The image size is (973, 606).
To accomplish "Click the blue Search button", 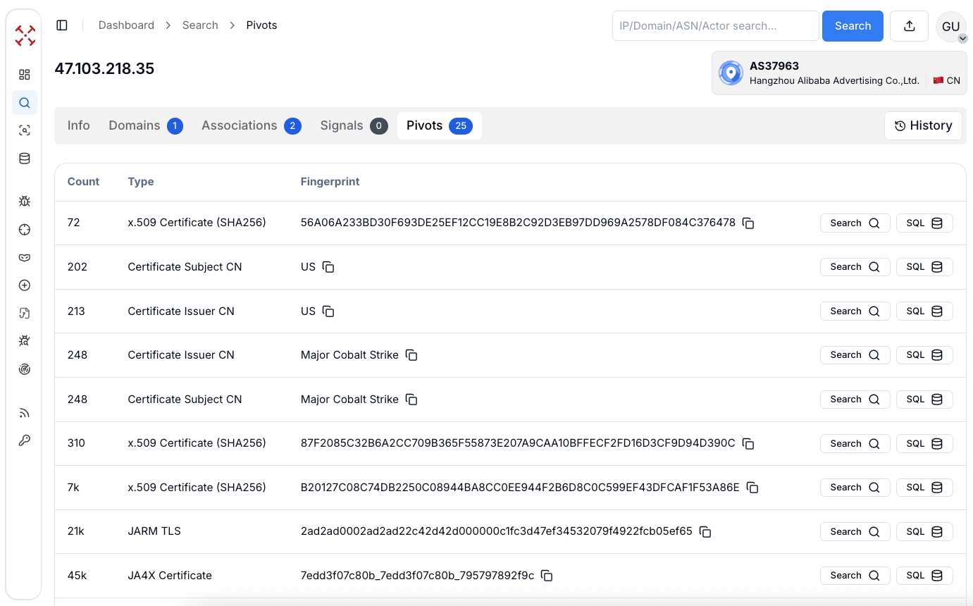I will [853, 26].
